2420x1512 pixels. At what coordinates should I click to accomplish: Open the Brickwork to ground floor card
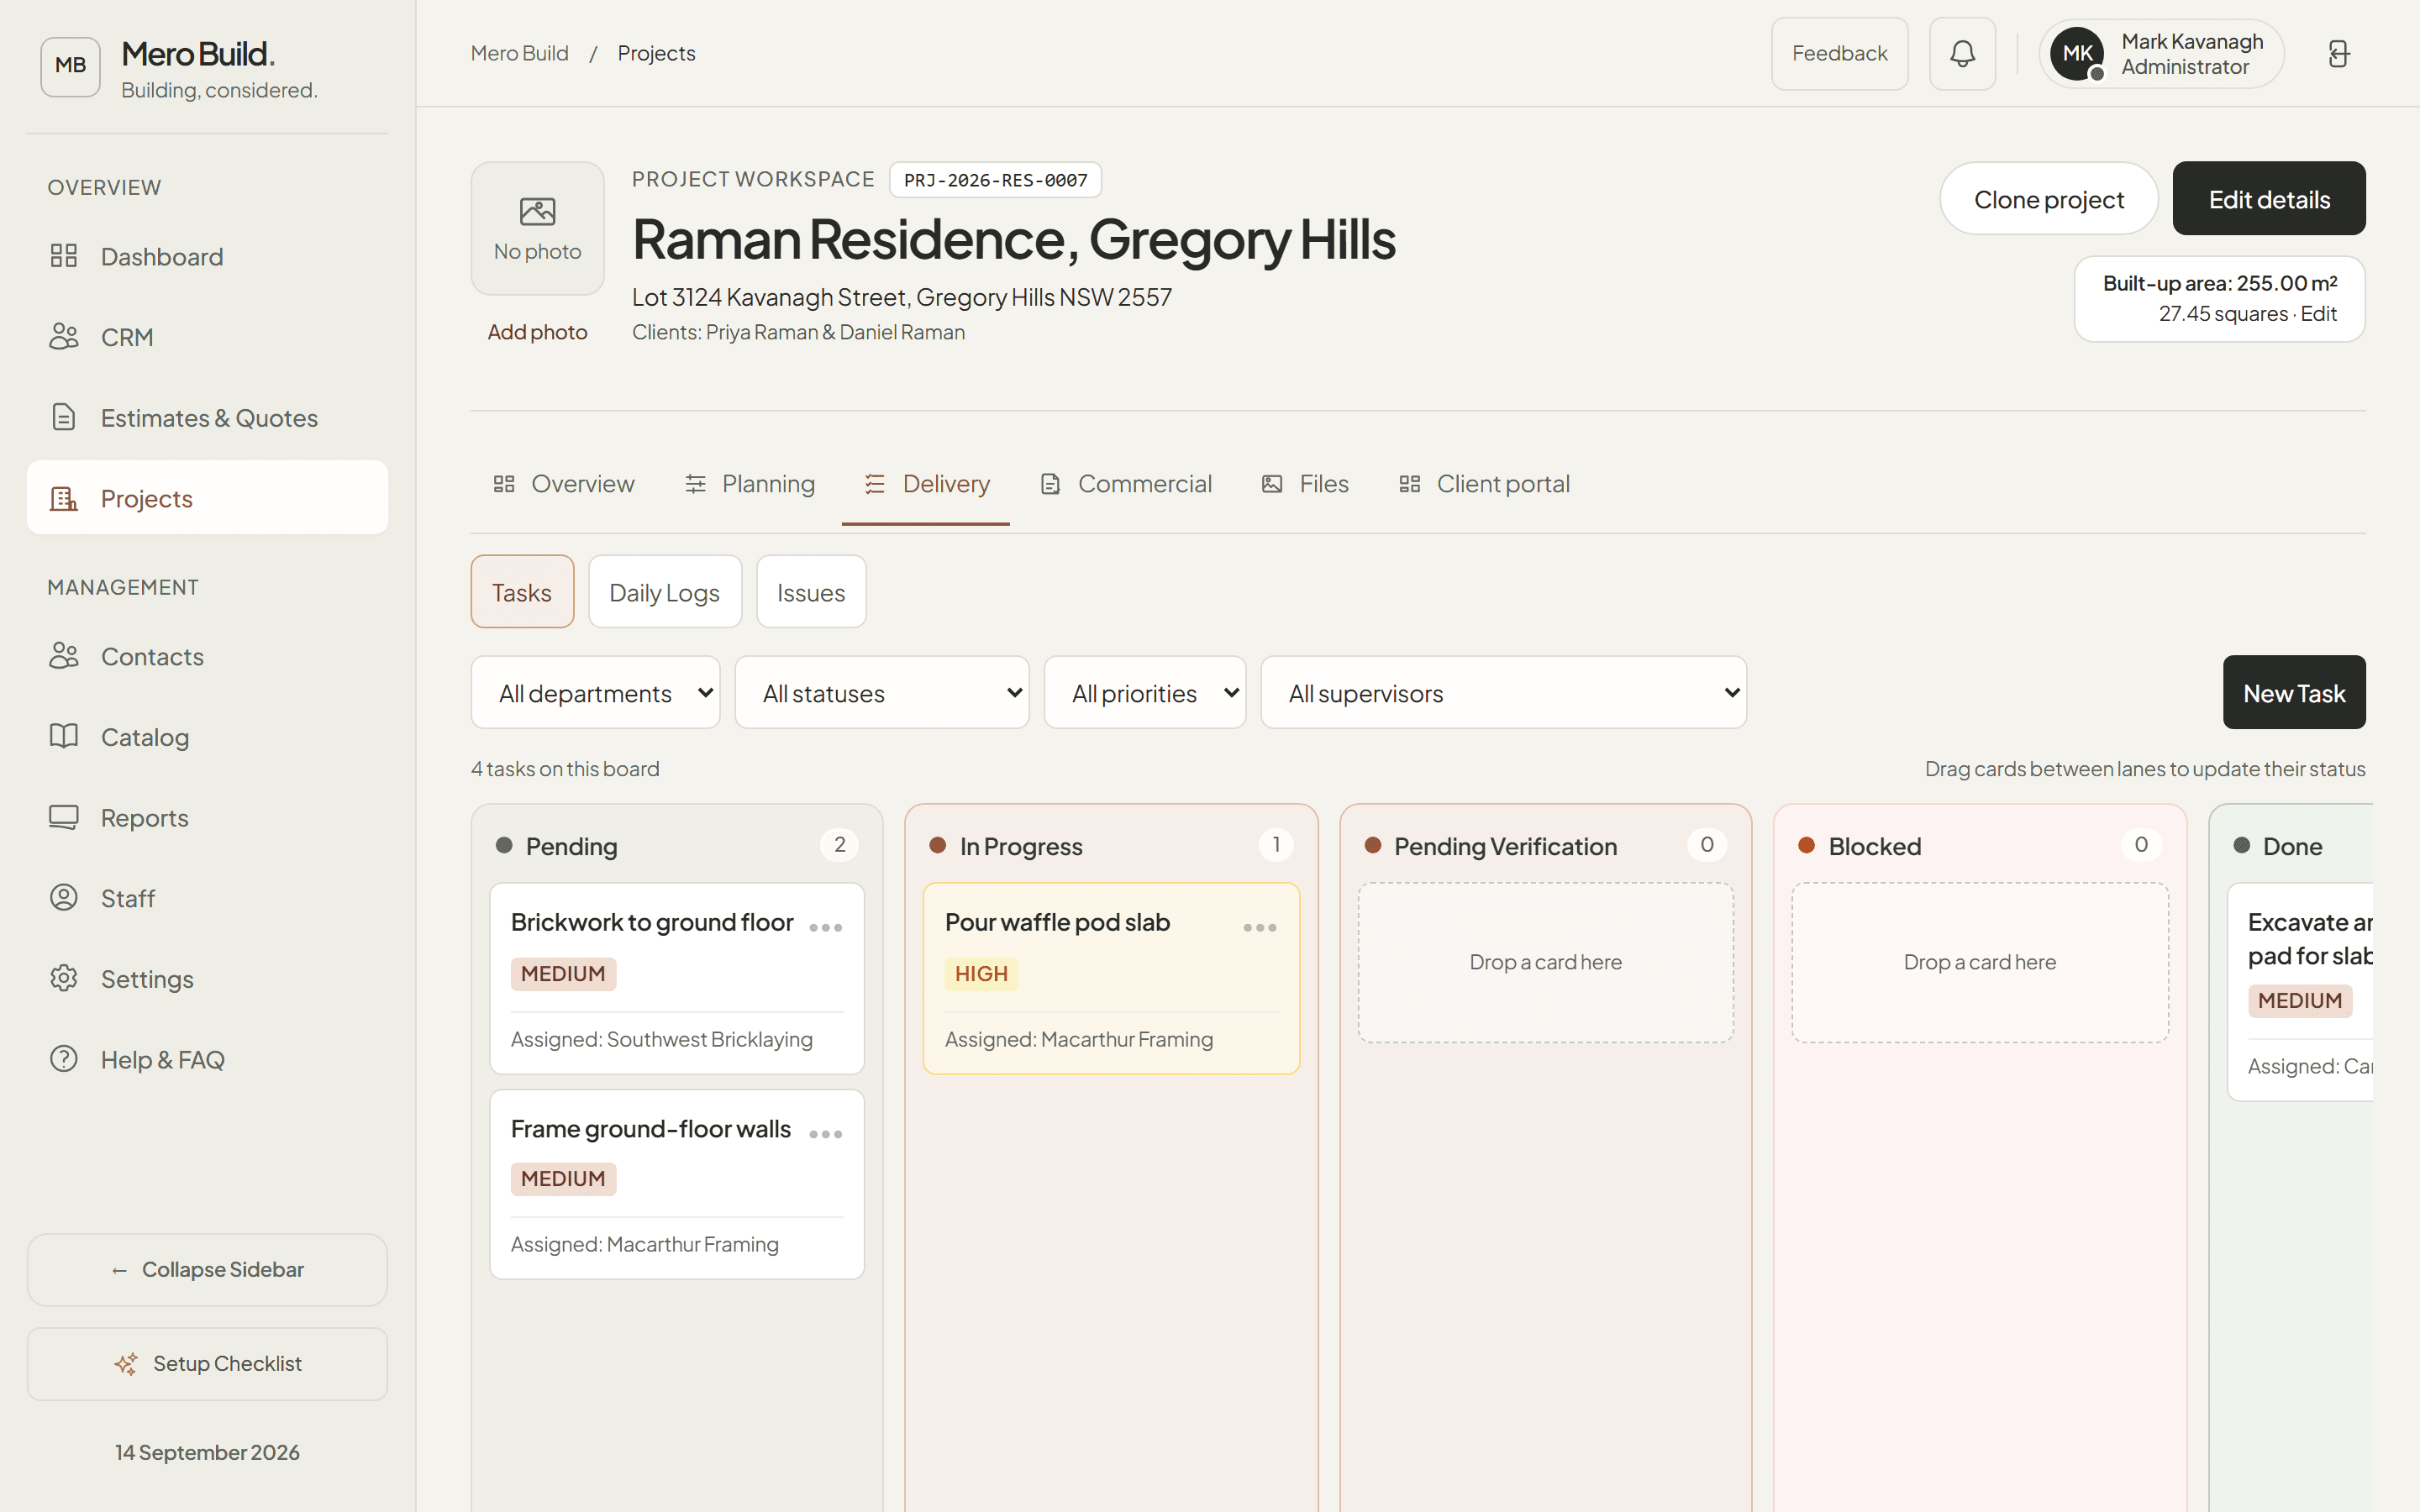click(x=677, y=978)
